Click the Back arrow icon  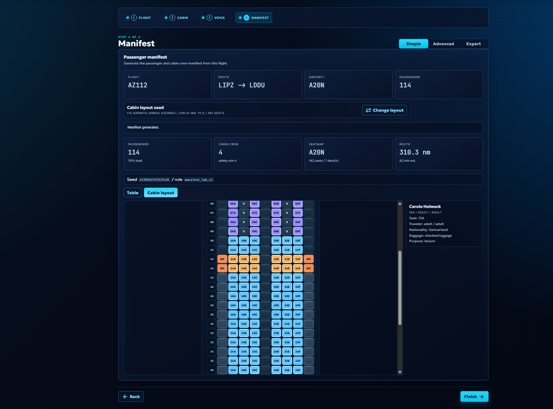click(x=125, y=397)
